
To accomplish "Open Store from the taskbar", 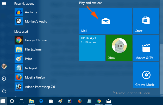I will pos(51,101).
